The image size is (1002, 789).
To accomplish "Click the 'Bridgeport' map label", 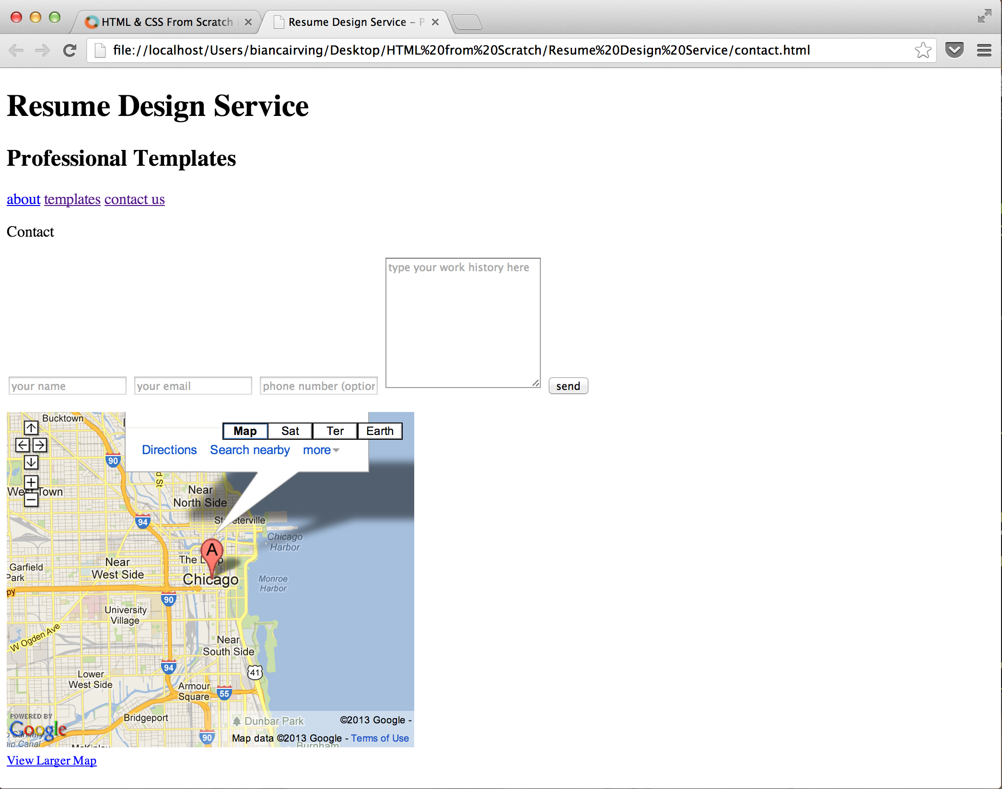I will (x=146, y=718).
